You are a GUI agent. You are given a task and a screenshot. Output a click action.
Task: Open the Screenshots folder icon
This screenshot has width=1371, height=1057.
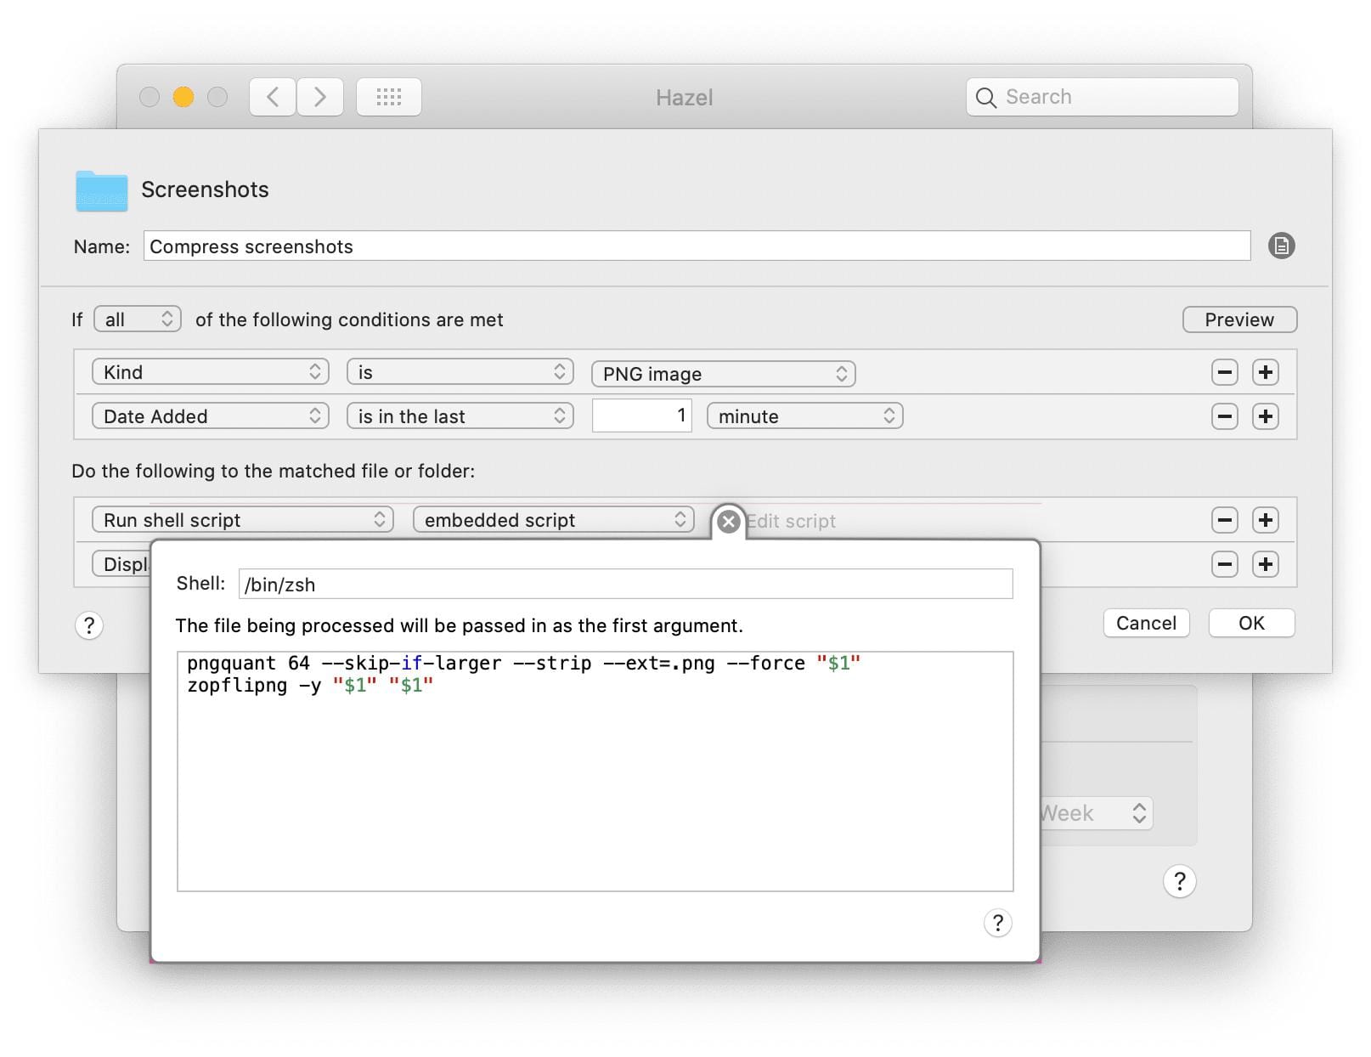102,190
